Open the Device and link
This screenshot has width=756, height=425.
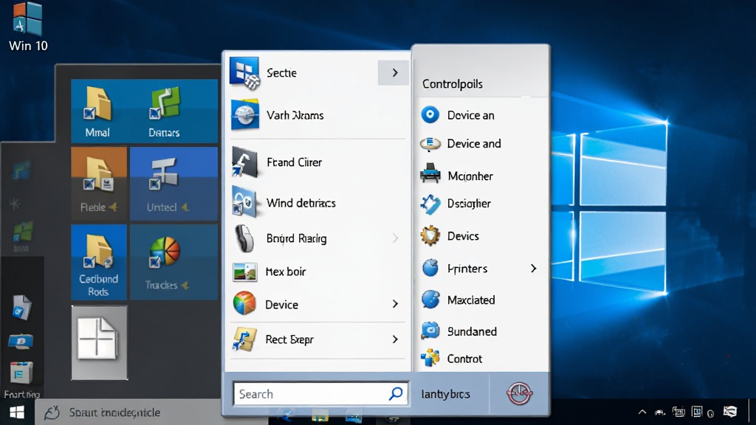[x=474, y=144]
